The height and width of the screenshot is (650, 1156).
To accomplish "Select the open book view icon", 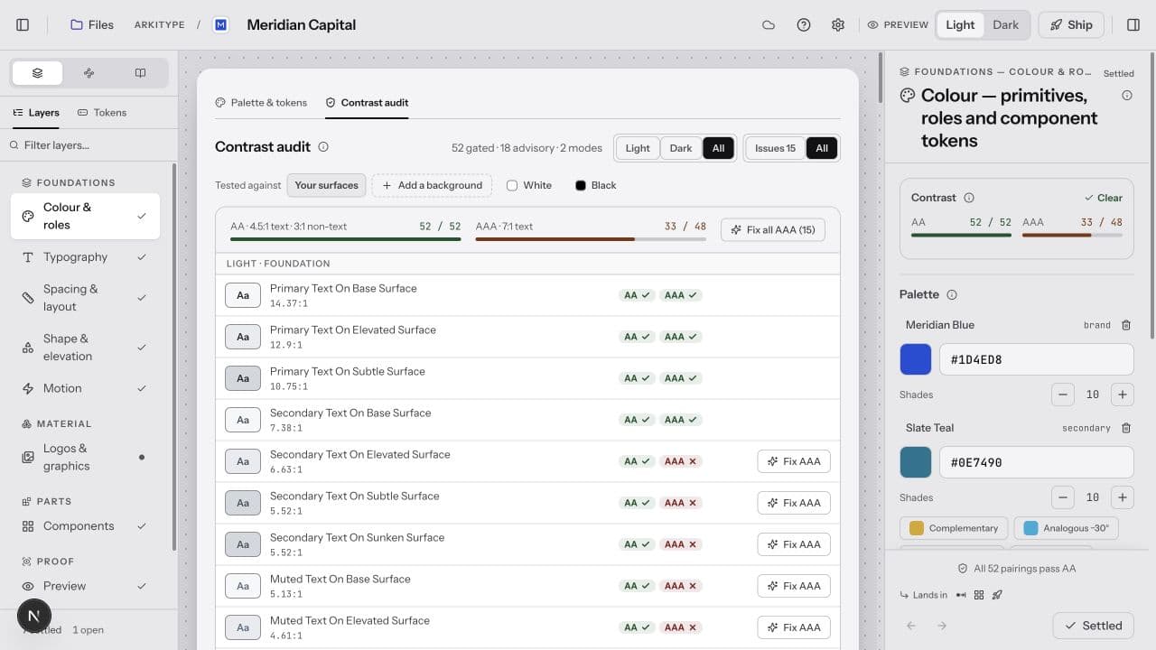I will point(140,73).
